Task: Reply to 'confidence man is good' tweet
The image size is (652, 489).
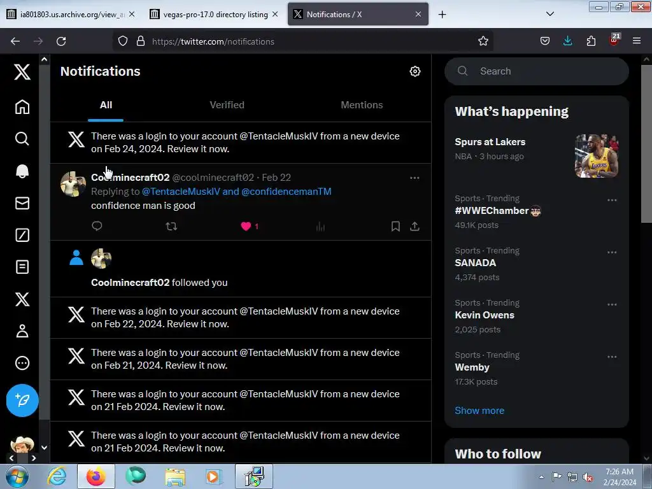Action: tap(97, 226)
